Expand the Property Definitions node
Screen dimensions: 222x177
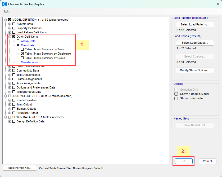(x=10, y=28)
